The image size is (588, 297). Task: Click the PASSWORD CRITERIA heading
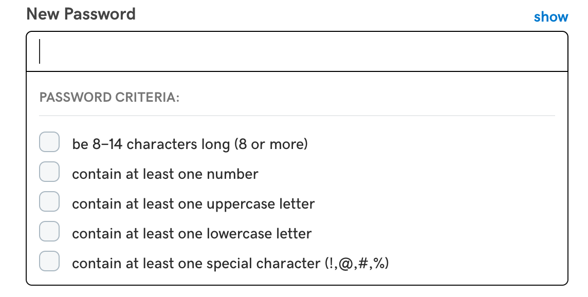pos(109,98)
